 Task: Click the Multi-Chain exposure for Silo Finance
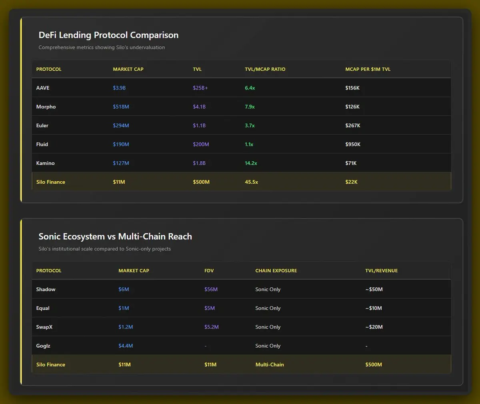coord(270,364)
